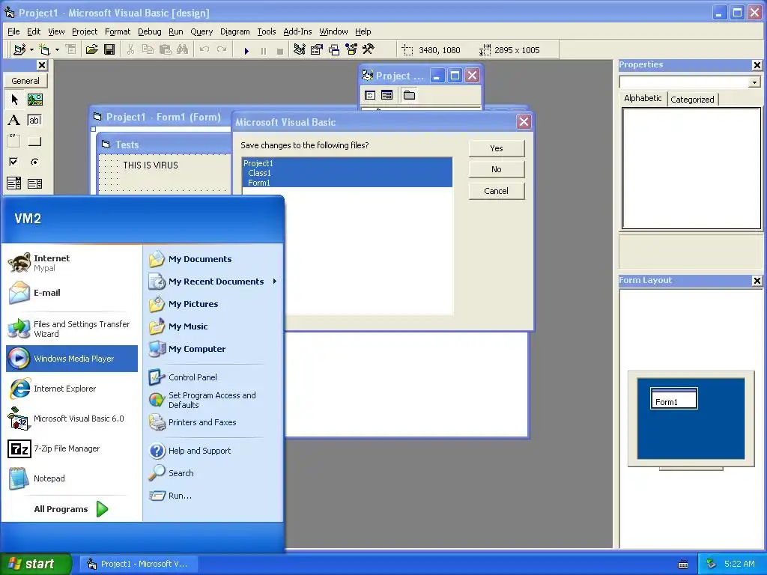Close the toolbox panel
The height and width of the screenshot is (575, 767).
tap(42, 65)
